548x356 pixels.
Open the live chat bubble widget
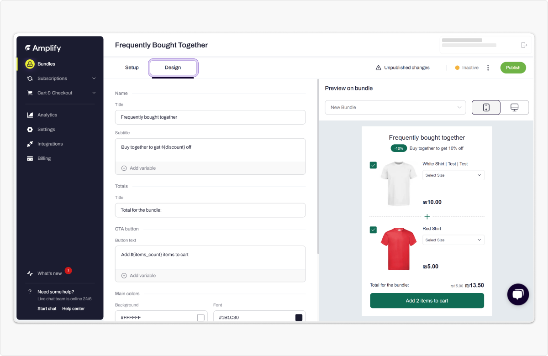518,294
